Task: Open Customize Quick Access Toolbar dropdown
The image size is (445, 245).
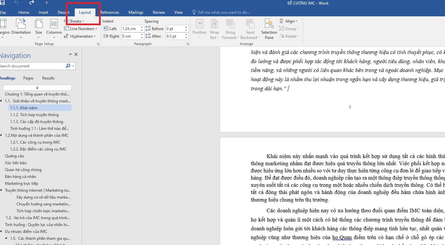Action: [46, 3]
